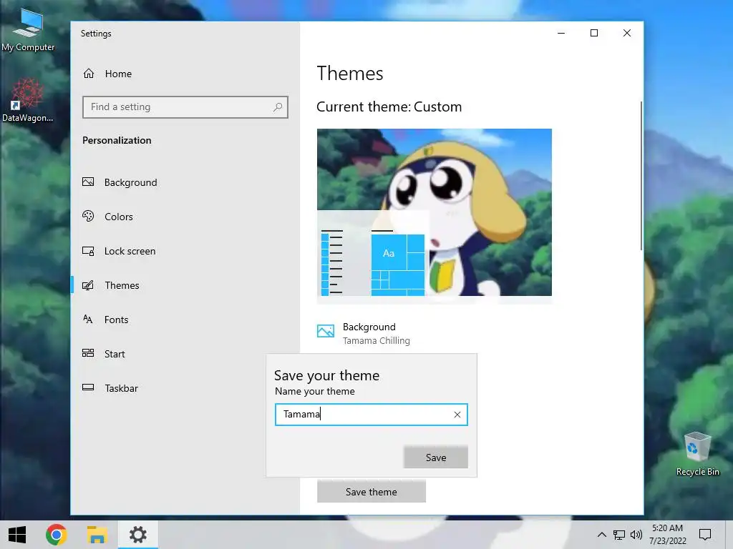
Task: Open the Background personalization page
Action: click(185, 182)
